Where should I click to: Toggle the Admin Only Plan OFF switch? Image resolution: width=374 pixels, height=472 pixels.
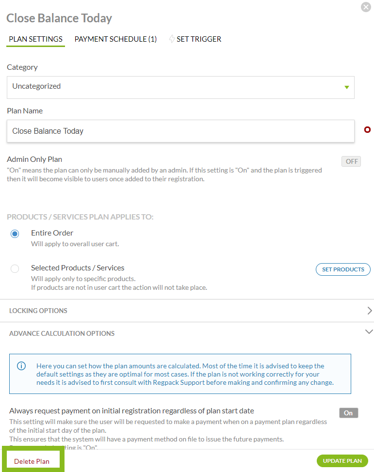pos(351,161)
